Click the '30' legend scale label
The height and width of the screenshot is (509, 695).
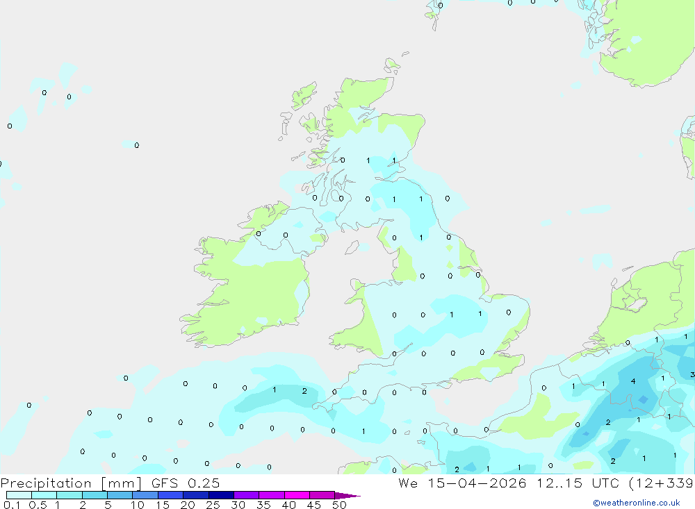(238, 505)
